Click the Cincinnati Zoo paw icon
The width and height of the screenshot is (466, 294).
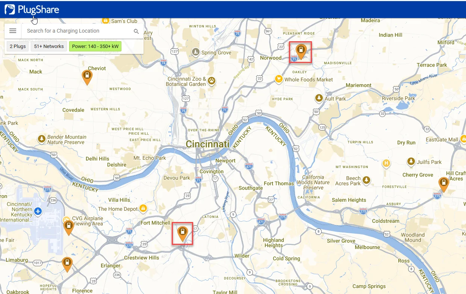click(212, 80)
